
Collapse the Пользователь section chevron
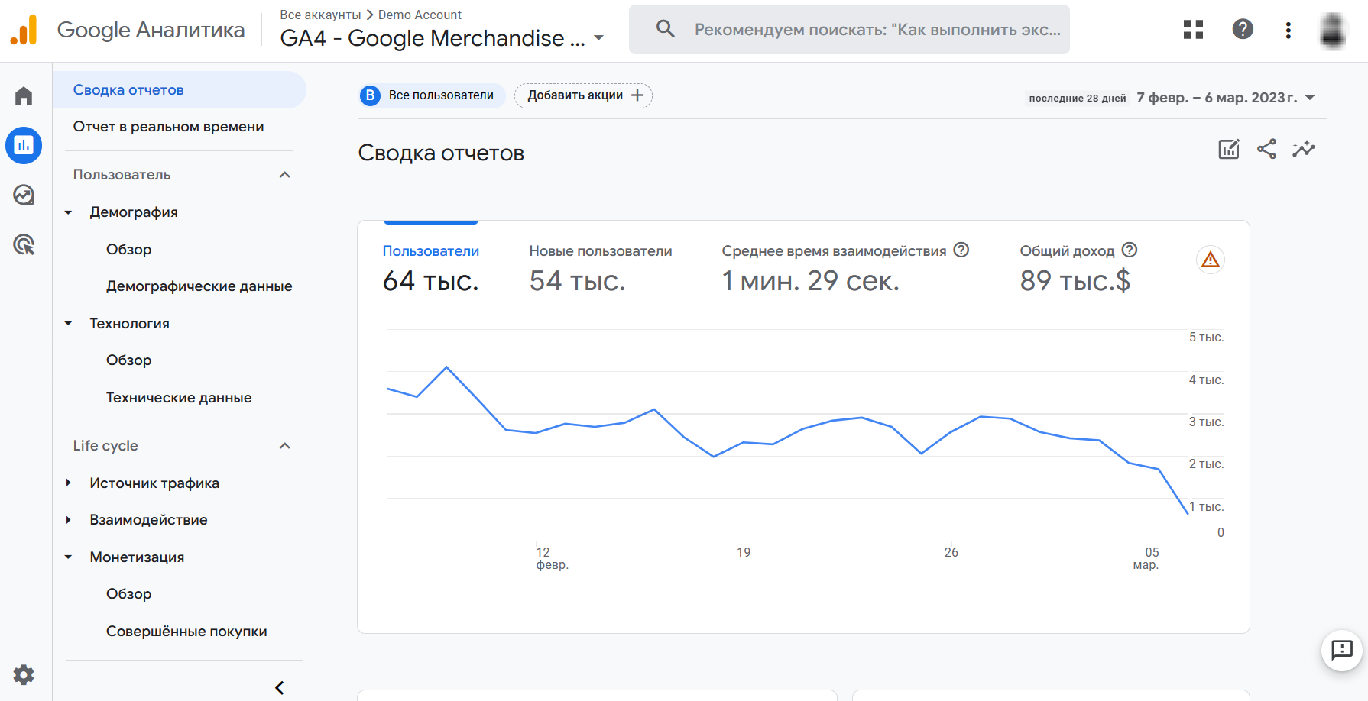pyautogui.click(x=285, y=175)
